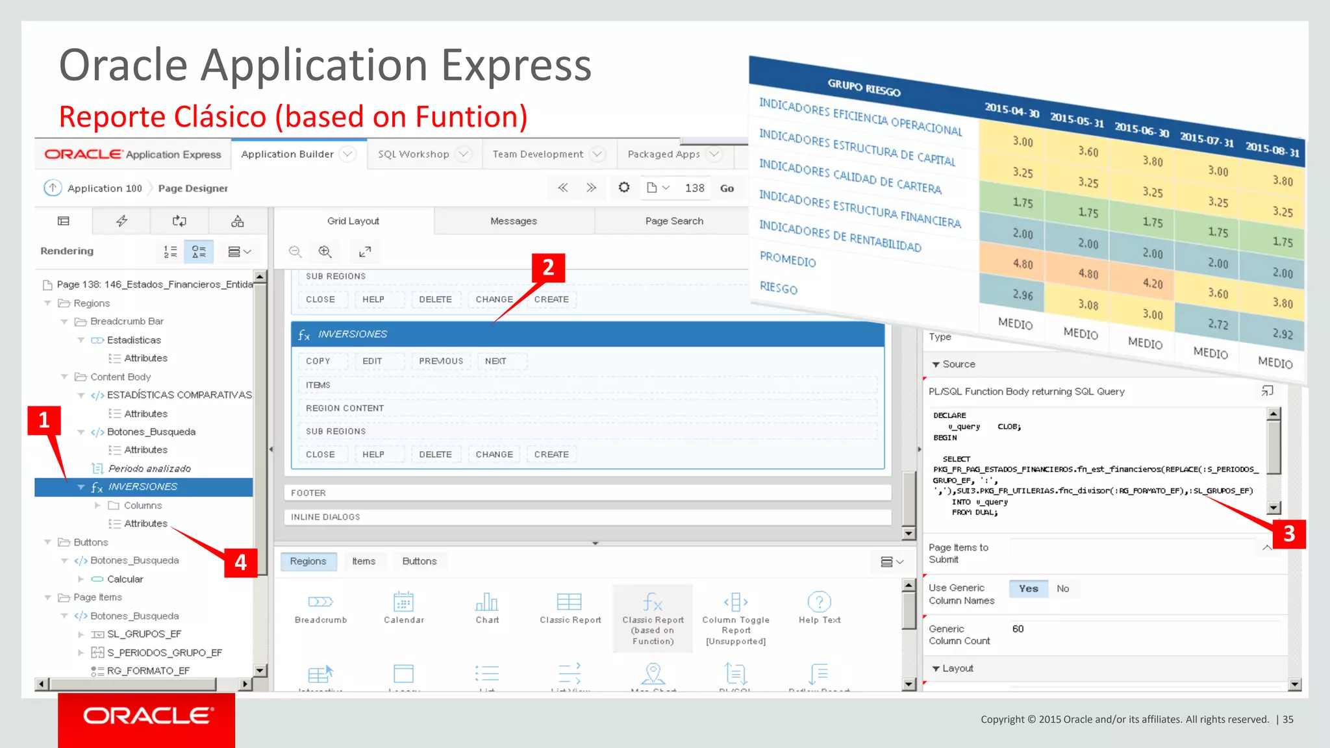Open the Shared Components tab icon
Viewport: 1330px width, 748px height.
pos(238,221)
